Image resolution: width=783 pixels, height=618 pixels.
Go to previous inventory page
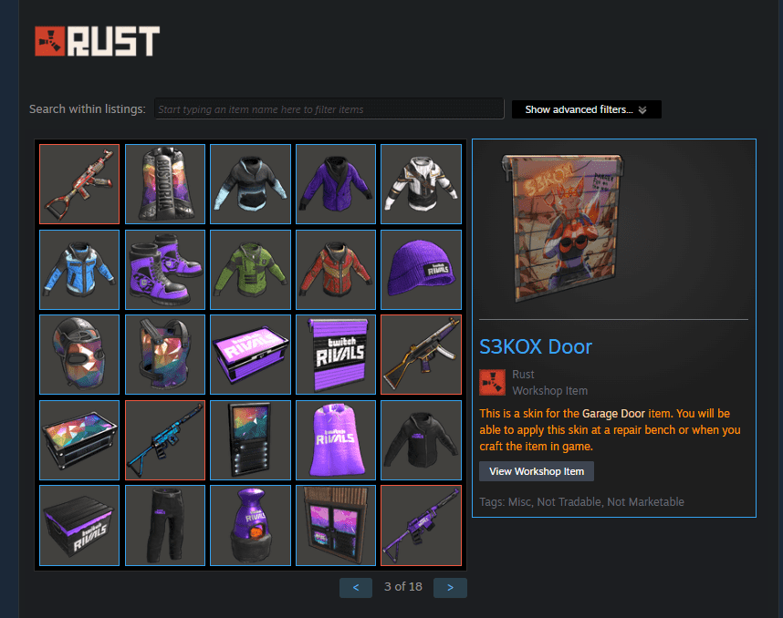356,588
